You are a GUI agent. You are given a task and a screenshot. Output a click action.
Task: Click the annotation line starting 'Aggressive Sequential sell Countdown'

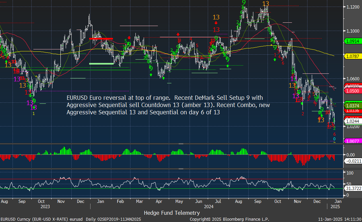[x=168, y=105]
